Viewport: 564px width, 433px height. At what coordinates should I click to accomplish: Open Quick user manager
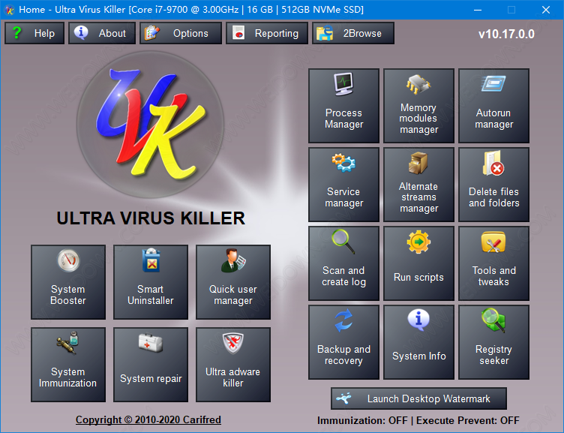click(233, 282)
